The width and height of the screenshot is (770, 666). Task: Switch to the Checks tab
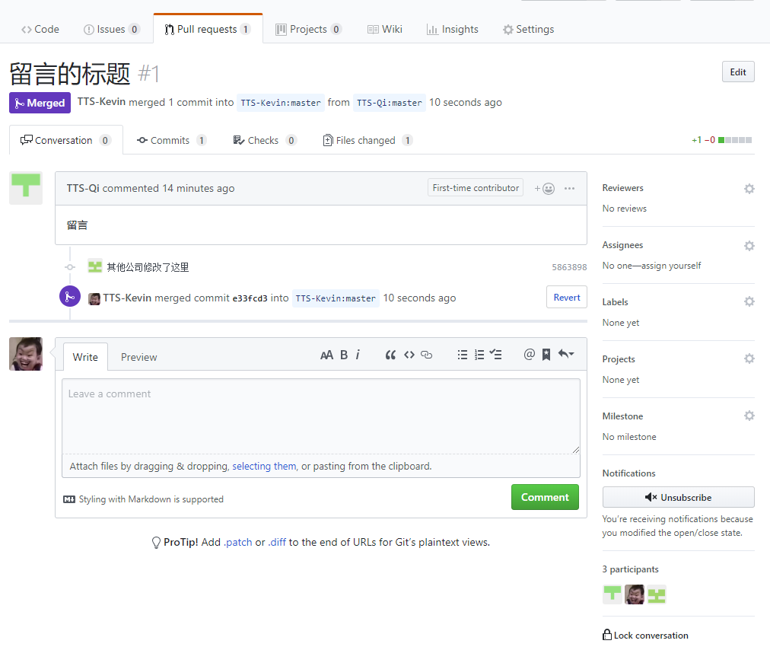pyautogui.click(x=264, y=141)
